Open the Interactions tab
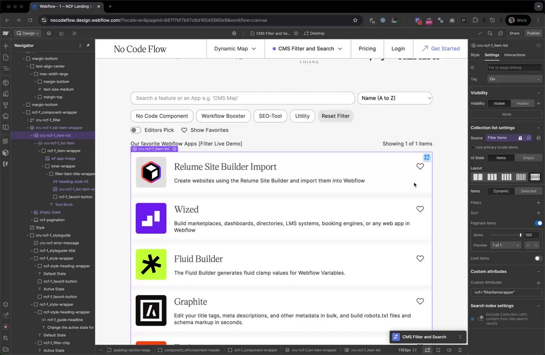Screen dimensions: 545x355 tap(514, 55)
